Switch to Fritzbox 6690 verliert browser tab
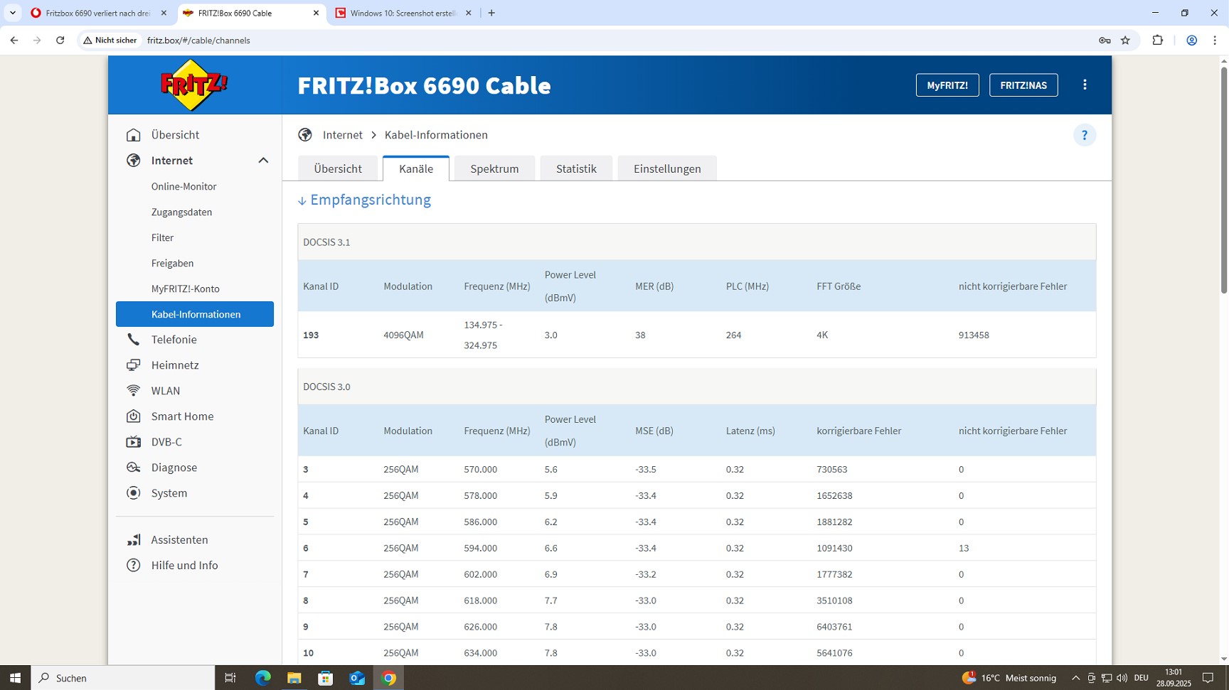This screenshot has width=1229, height=690. [98, 13]
